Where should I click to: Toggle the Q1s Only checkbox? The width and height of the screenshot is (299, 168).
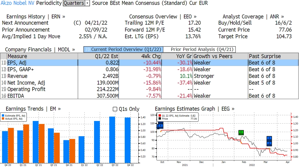(x=115, y=109)
